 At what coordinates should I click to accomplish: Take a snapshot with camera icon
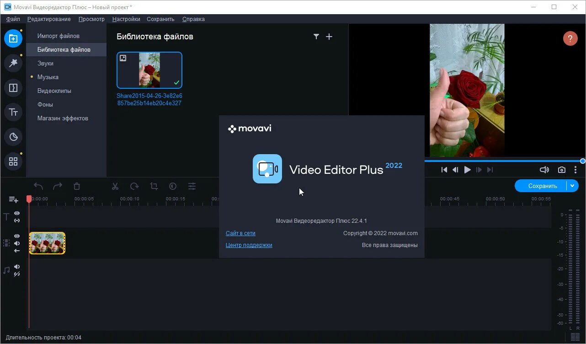pos(562,170)
